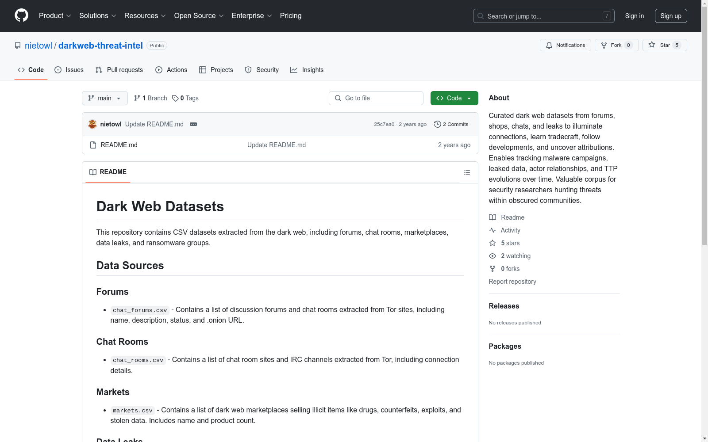The width and height of the screenshot is (708, 442).
Task: Open commit message ellipsis details
Action: point(193,124)
